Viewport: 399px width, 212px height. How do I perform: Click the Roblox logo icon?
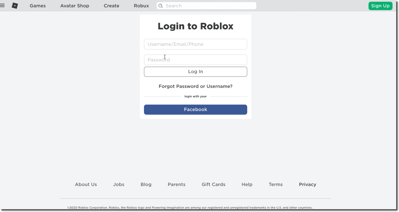coord(15,6)
